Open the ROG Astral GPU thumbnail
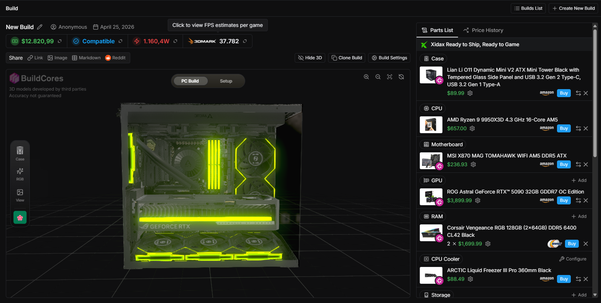601x303 pixels. tap(431, 197)
